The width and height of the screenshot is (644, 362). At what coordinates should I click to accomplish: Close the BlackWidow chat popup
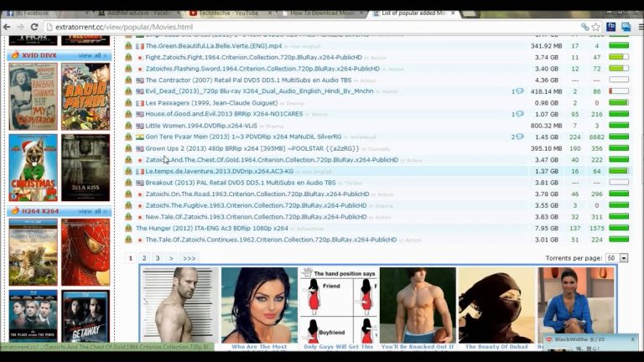tap(632, 339)
